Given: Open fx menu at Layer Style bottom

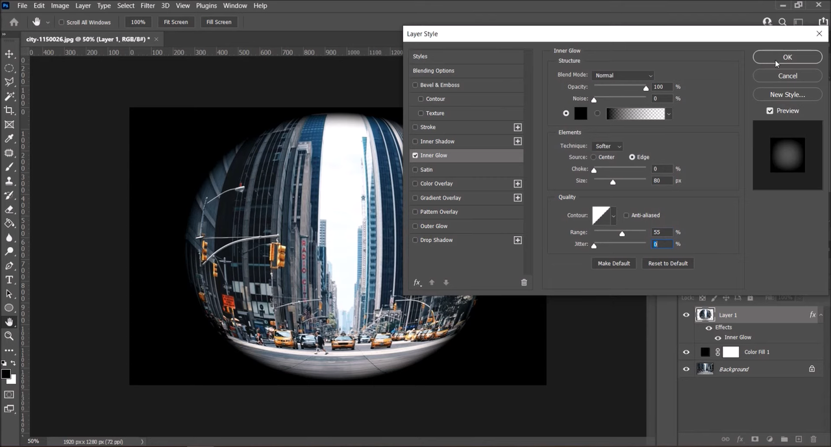Looking at the screenshot, I should pyautogui.click(x=417, y=283).
